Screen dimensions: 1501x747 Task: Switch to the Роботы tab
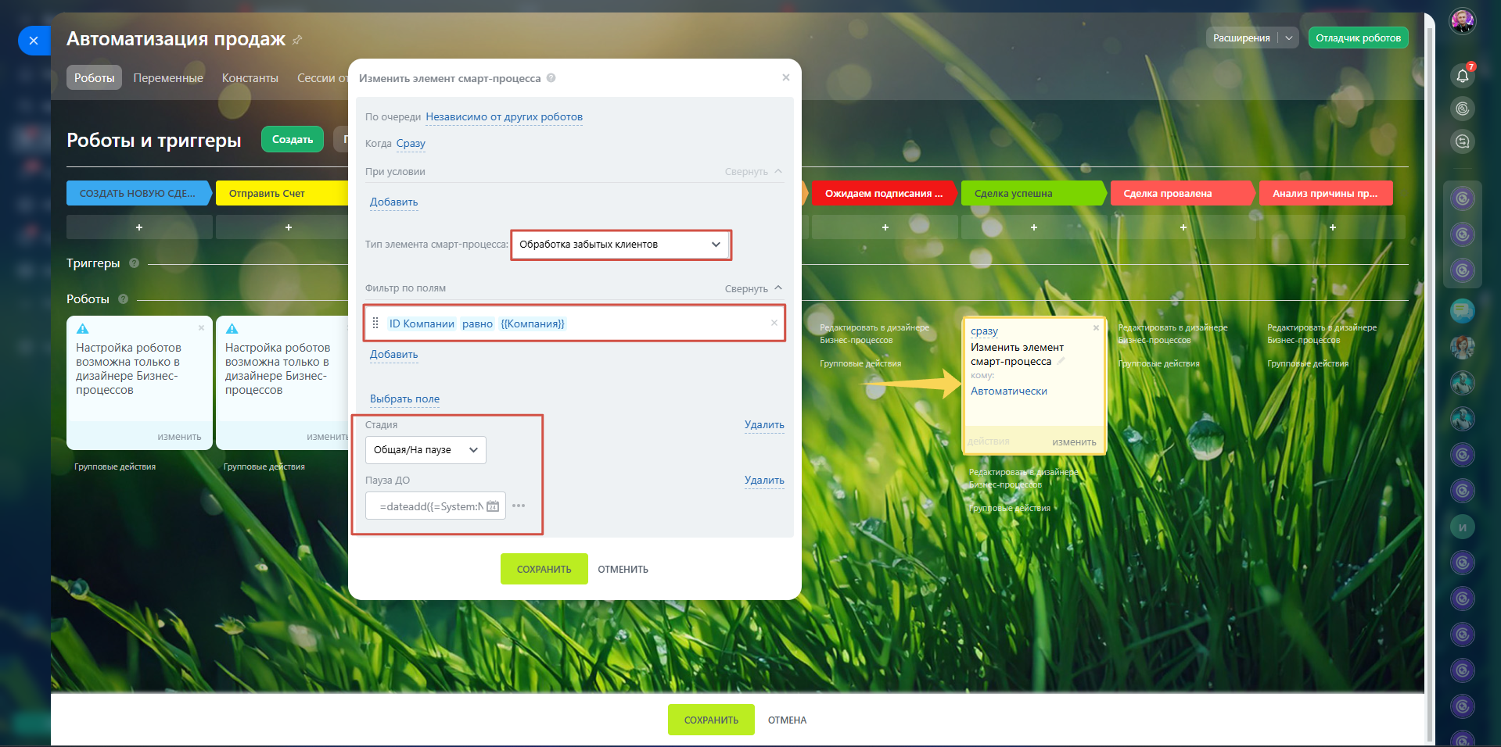click(95, 77)
